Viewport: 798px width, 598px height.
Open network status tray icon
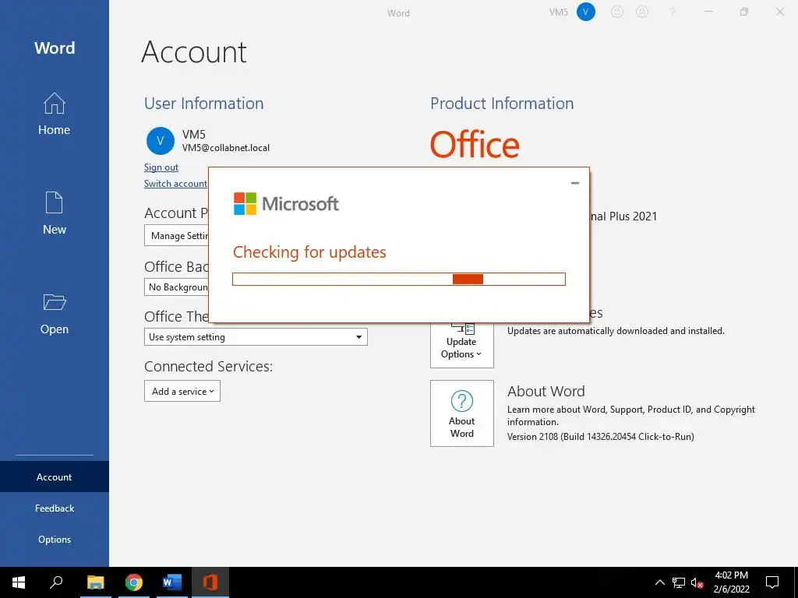click(x=679, y=582)
